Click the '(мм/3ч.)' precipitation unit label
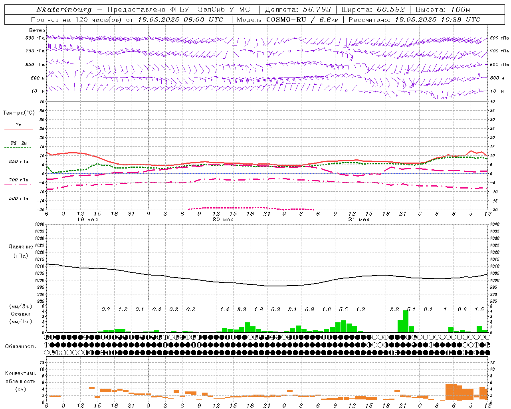The image size is (511, 409). pos(20,307)
